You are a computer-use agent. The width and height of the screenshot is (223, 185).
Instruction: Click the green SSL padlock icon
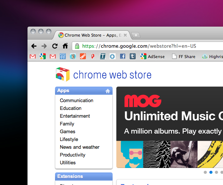[77, 46]
